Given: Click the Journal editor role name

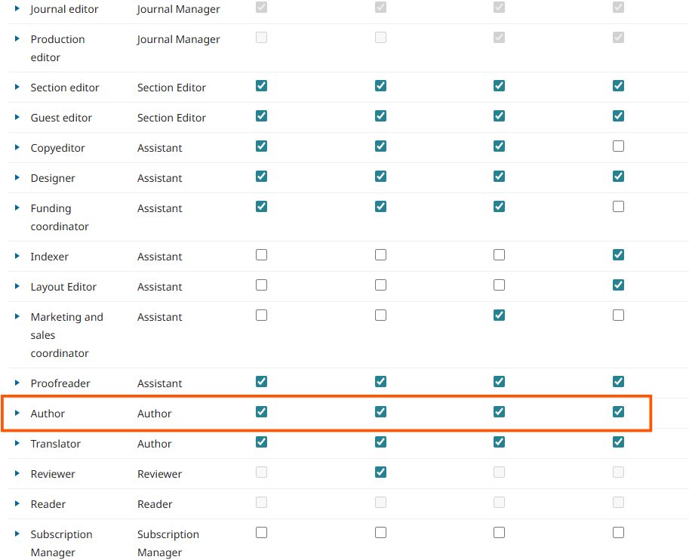Looking at the screenshot, I should pos(64,9).
